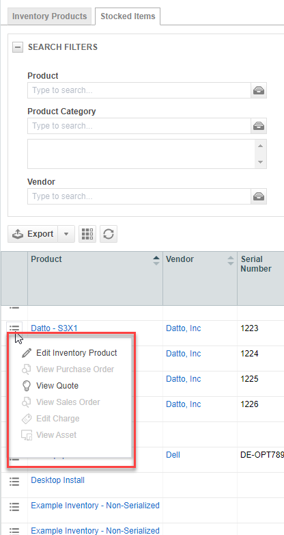The image size is (284, 535).
Task: Open the Product data selector icon
Action: point(259,90)
